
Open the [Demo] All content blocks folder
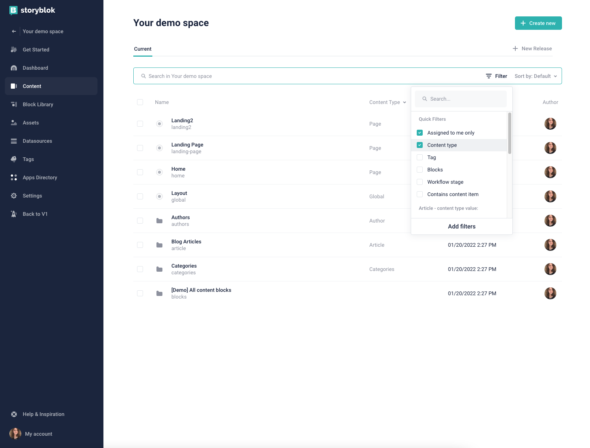201,290
